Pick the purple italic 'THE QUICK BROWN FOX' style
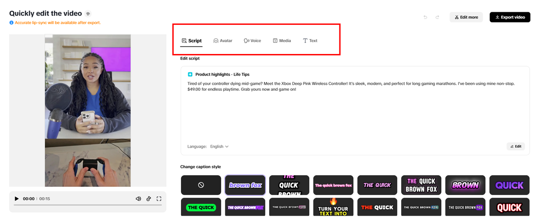Image resolution: width=541 pixels, height=219 pixels. click(x=245, y=207)
